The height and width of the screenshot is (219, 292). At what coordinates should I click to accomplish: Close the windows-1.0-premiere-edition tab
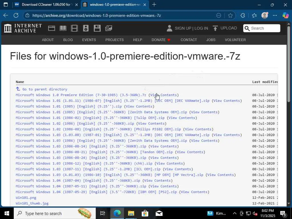(x=145, y=5)
